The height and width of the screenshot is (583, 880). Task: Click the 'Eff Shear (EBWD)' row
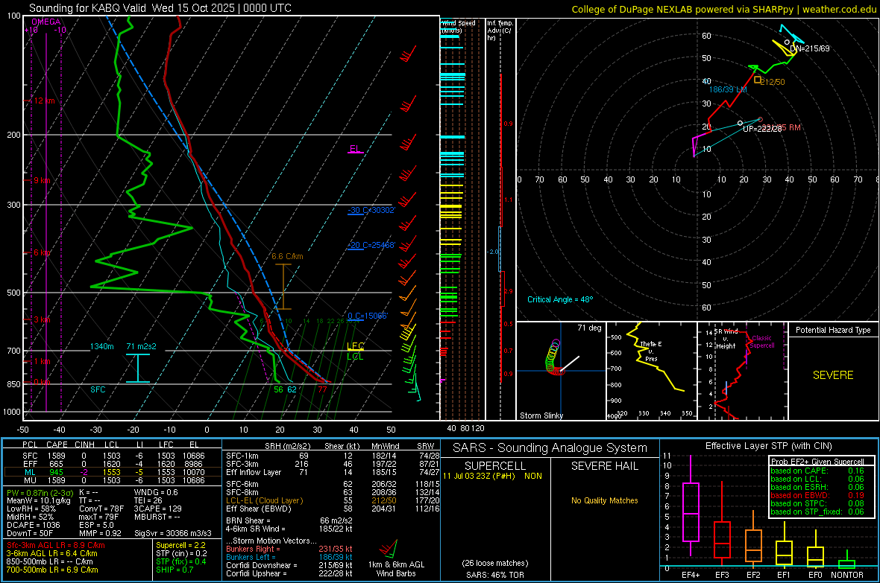pyautogui.click(x=333, y=509)
